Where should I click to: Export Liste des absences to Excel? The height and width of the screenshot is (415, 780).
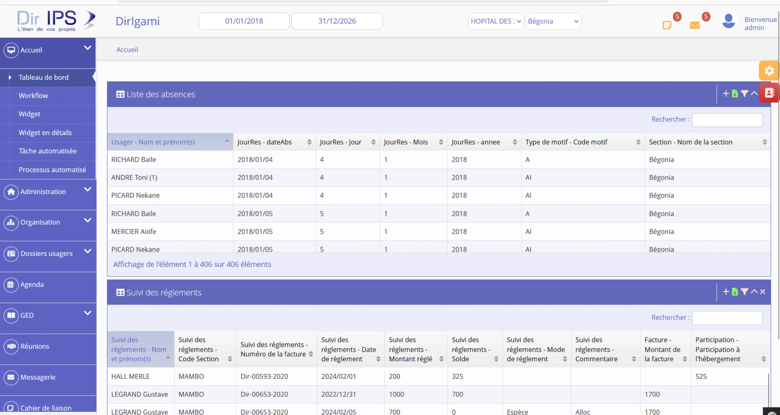pyautogui.click(x=735, y=94)
